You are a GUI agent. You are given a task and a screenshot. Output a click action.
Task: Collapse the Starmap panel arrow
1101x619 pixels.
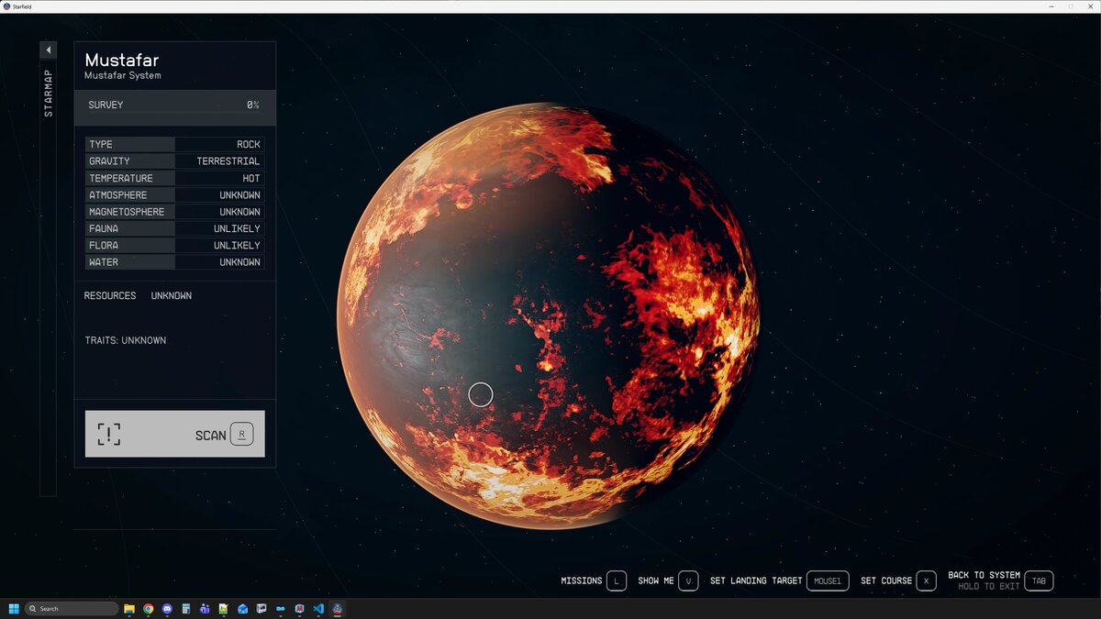(49, 50)
